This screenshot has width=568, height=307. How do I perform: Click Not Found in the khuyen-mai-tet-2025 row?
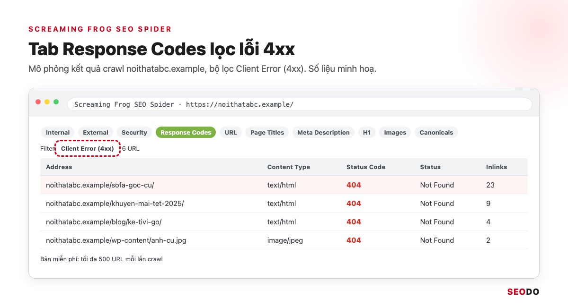point(437,204)
